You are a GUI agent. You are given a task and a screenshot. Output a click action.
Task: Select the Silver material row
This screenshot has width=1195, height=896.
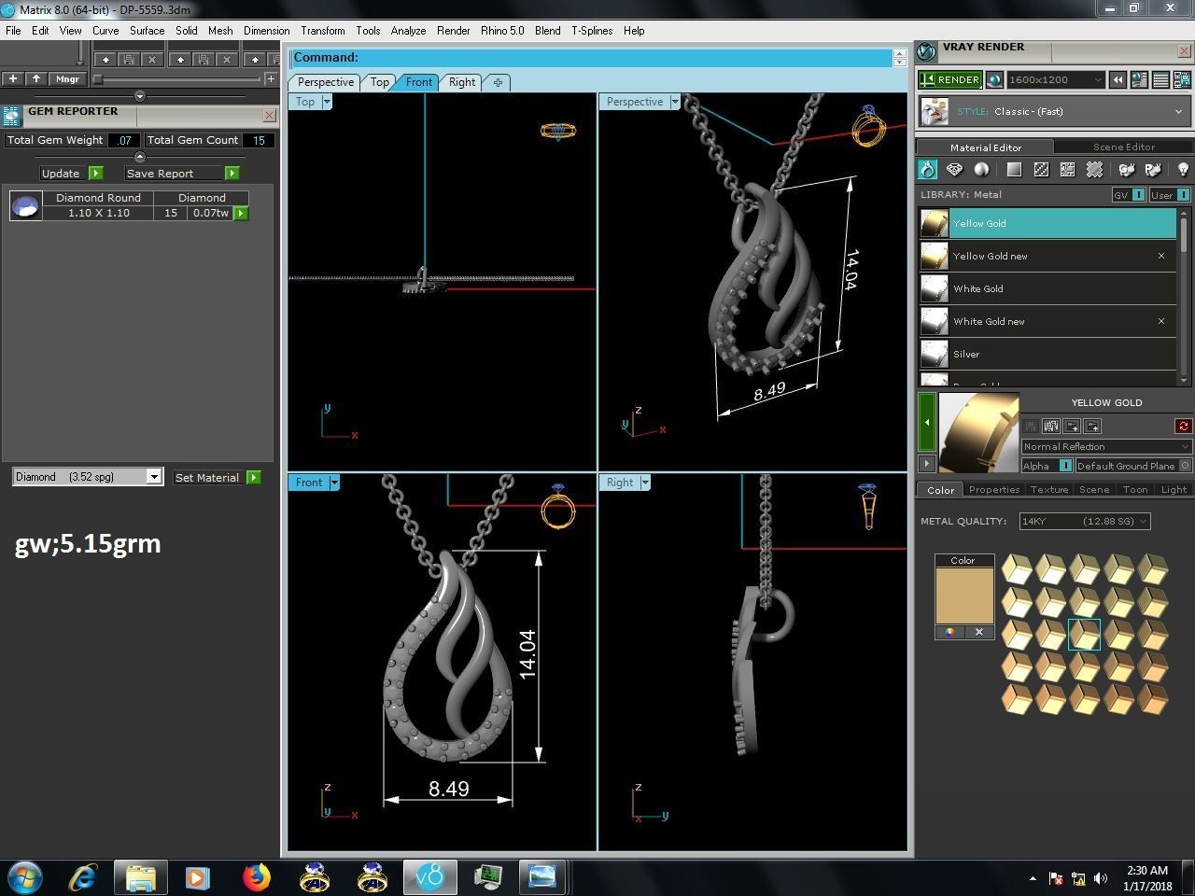click(x=1047, y=354)
